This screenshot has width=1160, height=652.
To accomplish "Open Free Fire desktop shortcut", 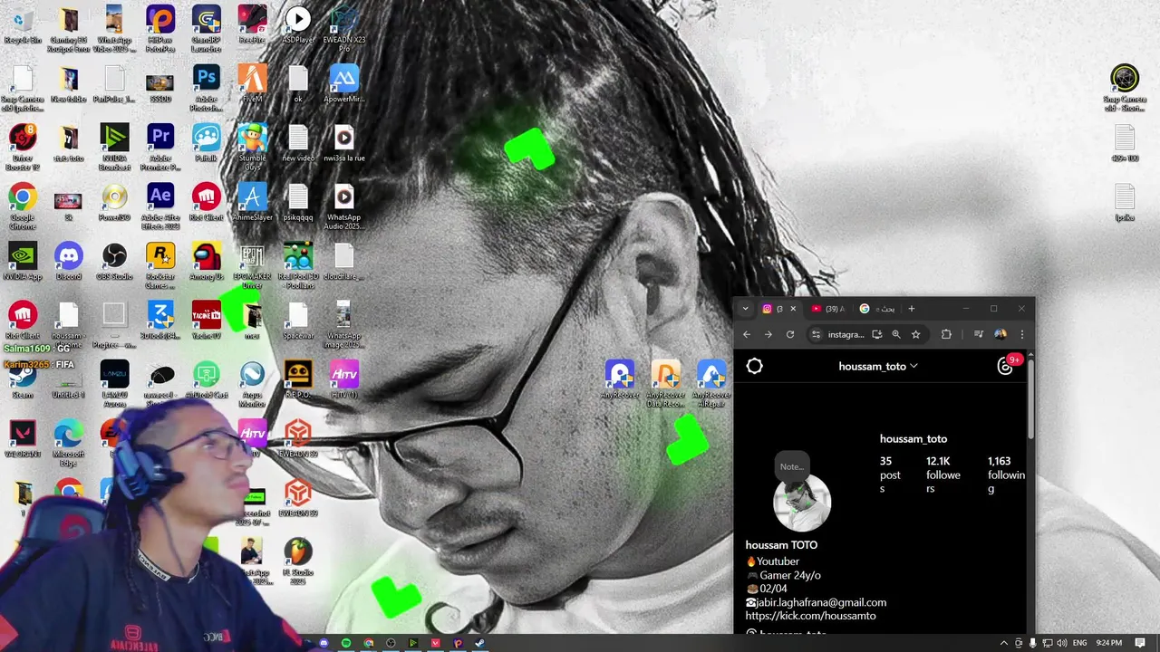I will tap(252, 24).
